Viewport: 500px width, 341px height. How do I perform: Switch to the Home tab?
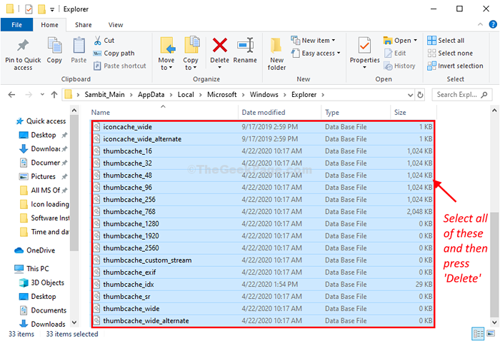[50, 25]
